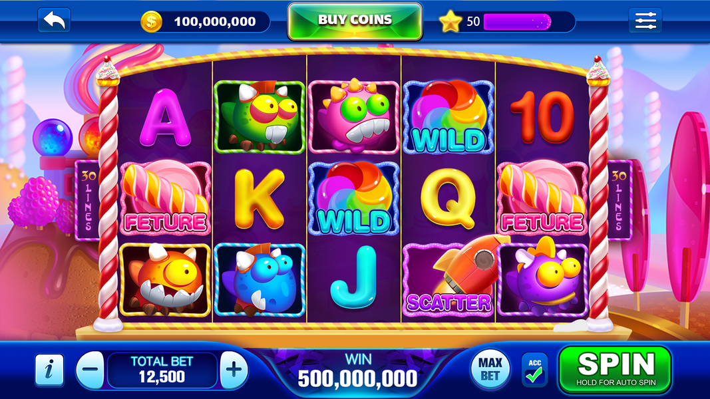Toggle the ACC checkbox

[x=534, y=370]
